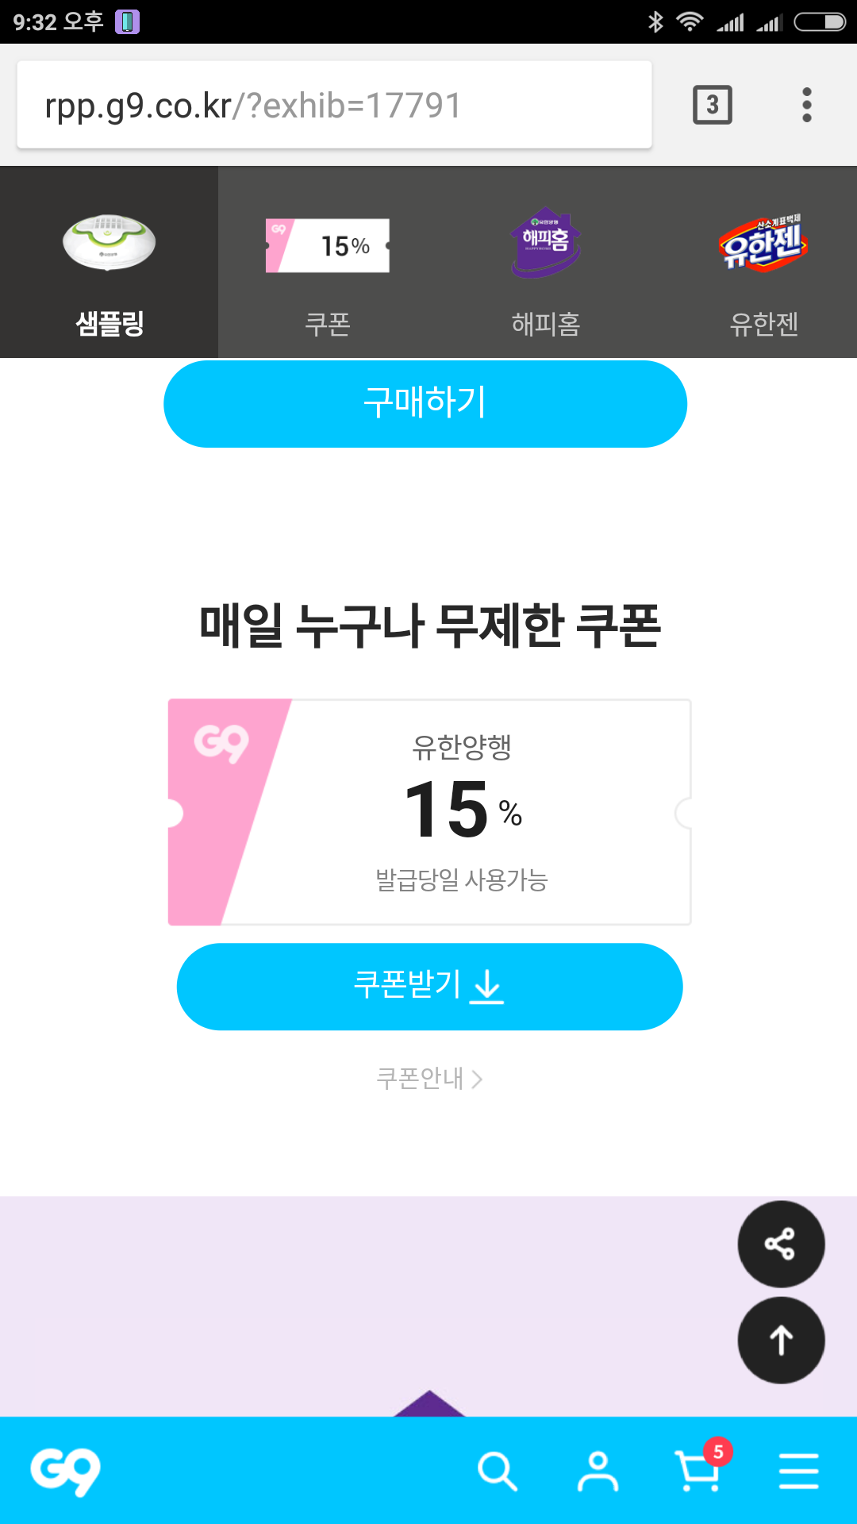Viewport: 857px width, 1524px height.
Task: Switch to the 유한젠 tab
Action: tap(763, 264)
